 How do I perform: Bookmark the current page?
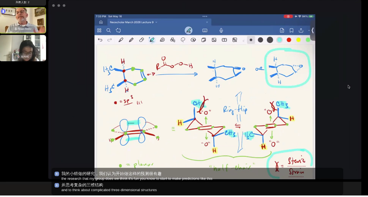[x=292, y=31]
